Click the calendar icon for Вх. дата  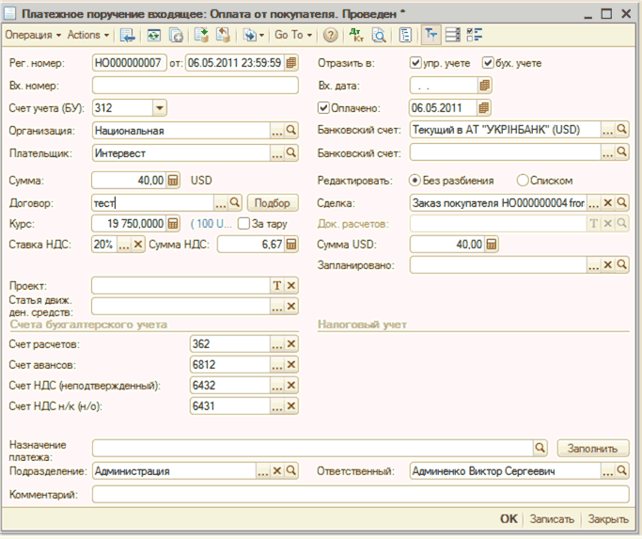pyautogui.click(x=485, y=85)
